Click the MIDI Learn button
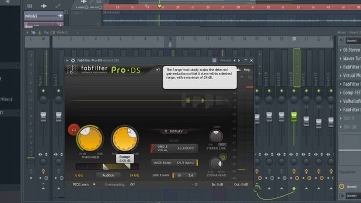The height and width of the screenshot is (203, 361). click(x=81, y=184)
